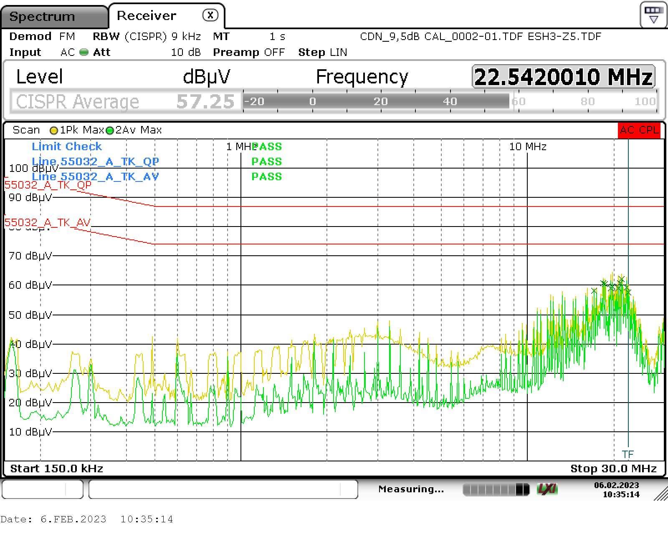Click the 10 dBµV axis label
Viewport: 668px width, 539px height.
pyautogui.click(x=30, y=432)
